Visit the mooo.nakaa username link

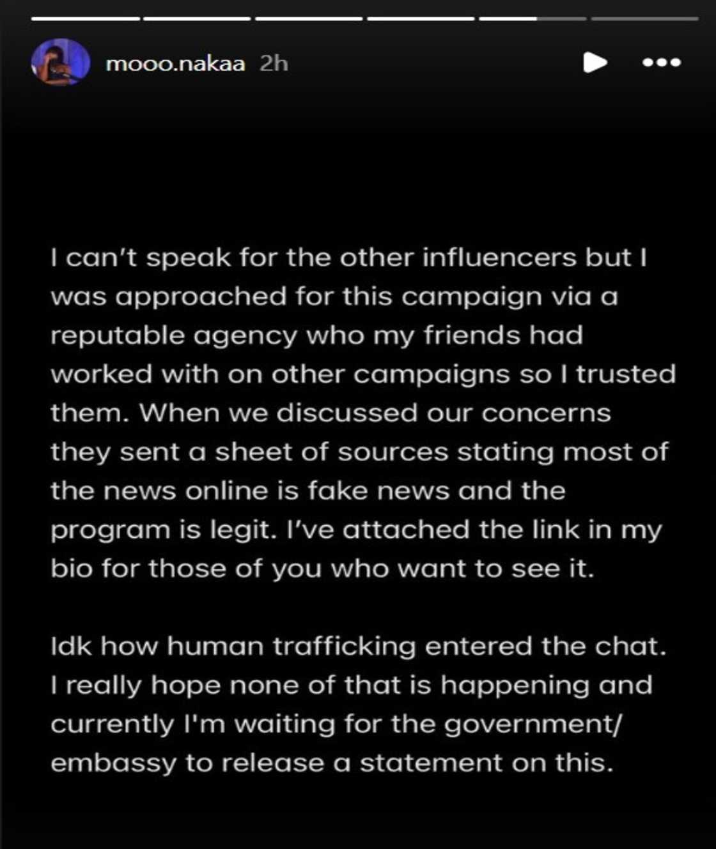click(175, 63)
